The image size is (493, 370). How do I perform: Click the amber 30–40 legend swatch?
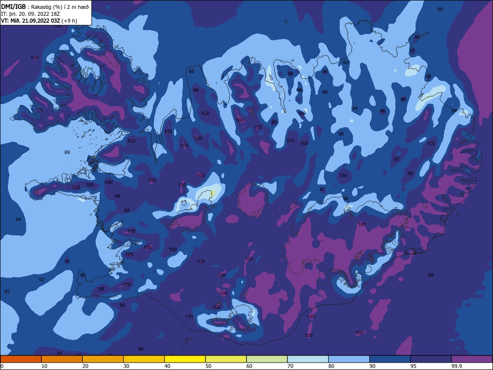(x=144, y=359)
